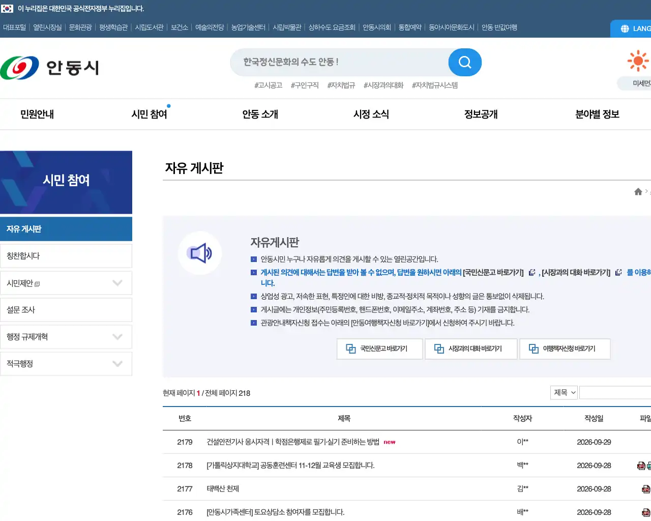Image resolution: width=651 pixels, height=521 pixels.
Task: Open post 가톨릭상지대학교 공동훈련센터 교육생 모집
Action: [x=290, y=466]
